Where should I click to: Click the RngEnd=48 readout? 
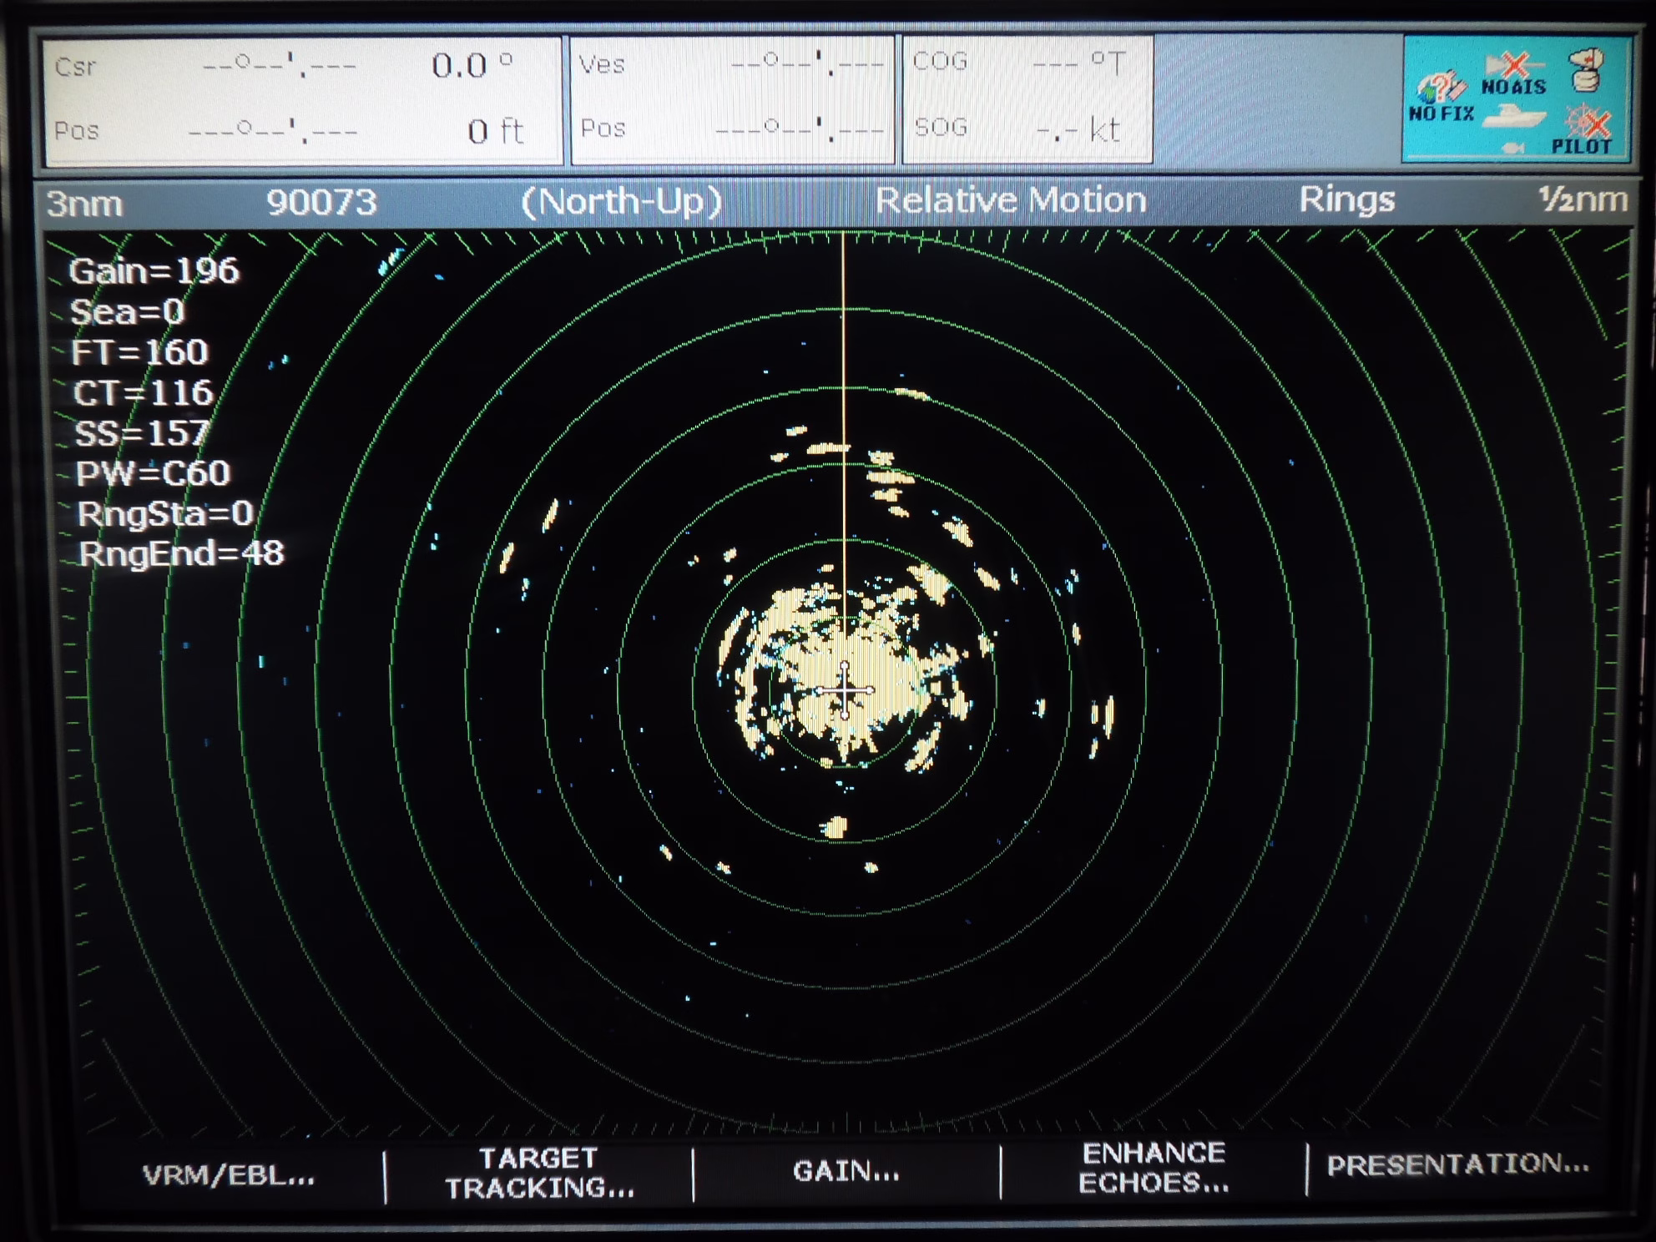(x=181, y=553)
